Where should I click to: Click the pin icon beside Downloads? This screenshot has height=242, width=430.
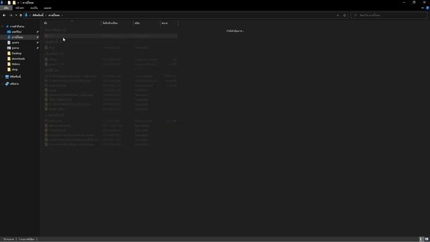(38, 37)
